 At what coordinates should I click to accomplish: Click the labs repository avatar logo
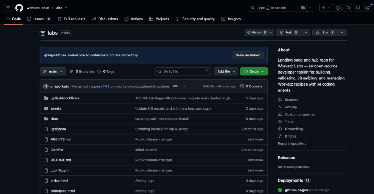[x=43, y=33]
